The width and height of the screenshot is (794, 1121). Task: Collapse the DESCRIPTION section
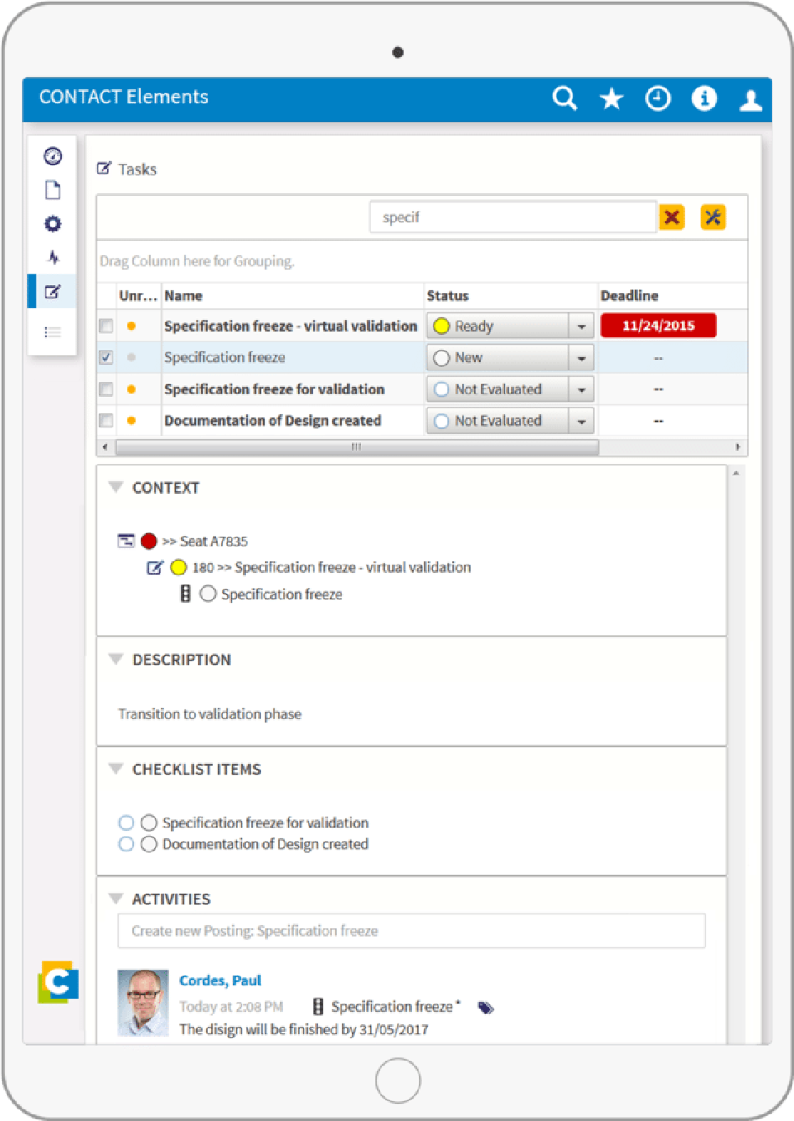[x=116, y=659]
